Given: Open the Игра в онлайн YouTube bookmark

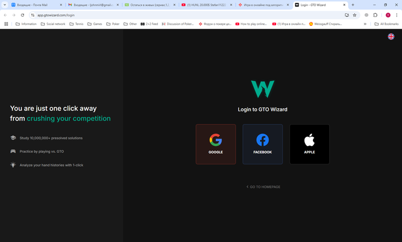Looking at the screenshot, I should [289, 24].
